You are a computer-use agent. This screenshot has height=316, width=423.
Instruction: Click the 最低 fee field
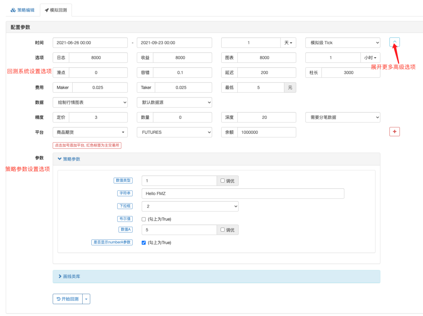click(x=261, y=88)
